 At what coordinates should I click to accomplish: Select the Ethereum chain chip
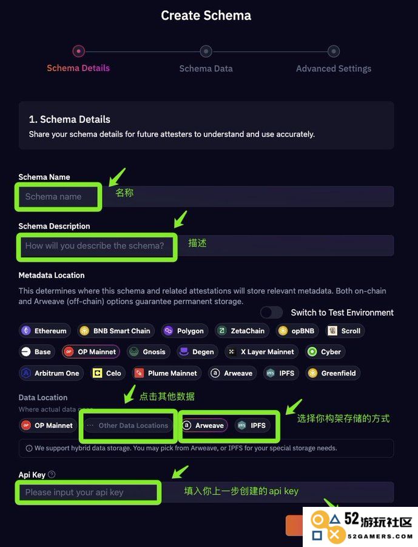tap(44, 331)
